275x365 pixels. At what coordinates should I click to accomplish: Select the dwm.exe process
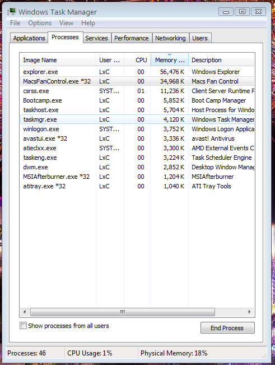(x=137, y=168)
